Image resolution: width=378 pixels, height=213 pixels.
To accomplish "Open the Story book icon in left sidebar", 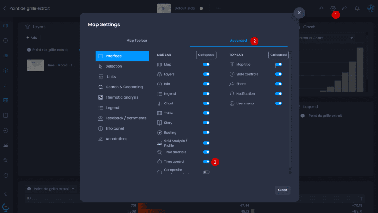I will [6, 116].
